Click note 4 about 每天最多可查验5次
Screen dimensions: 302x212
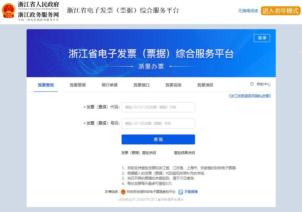point(147,184)
